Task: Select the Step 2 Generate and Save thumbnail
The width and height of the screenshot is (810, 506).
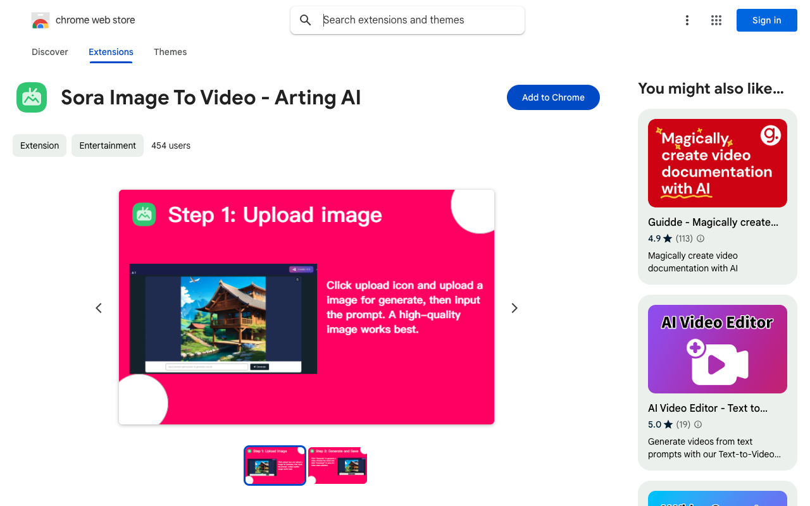Action: tap(337, 466)
